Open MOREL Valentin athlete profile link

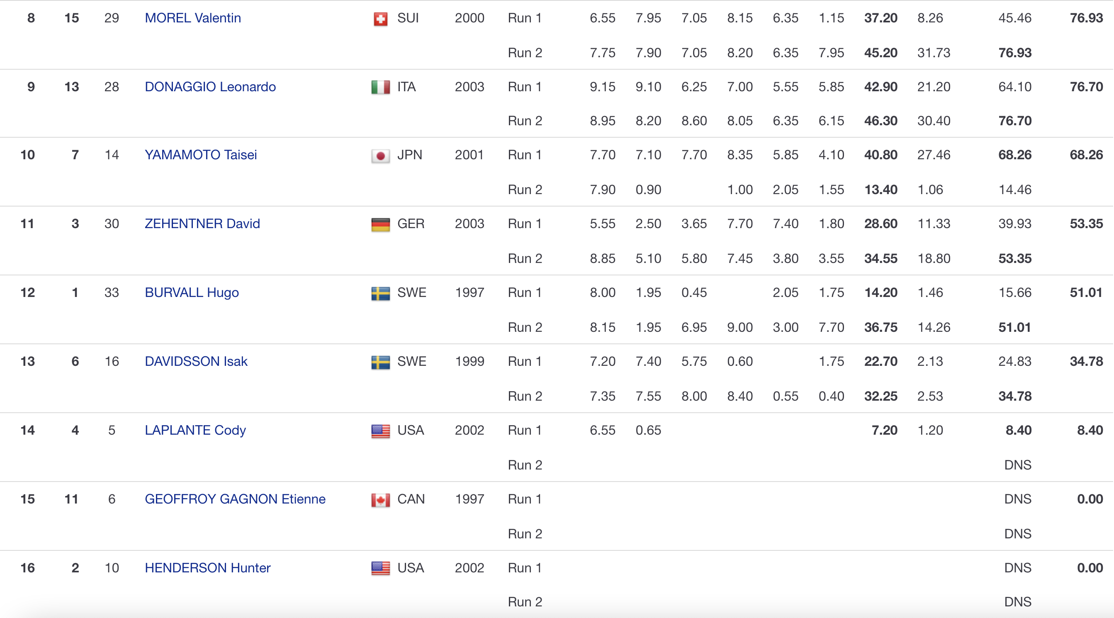(x=193, y=18)
